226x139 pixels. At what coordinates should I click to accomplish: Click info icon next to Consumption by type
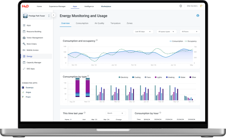click(x=88, y=76)
